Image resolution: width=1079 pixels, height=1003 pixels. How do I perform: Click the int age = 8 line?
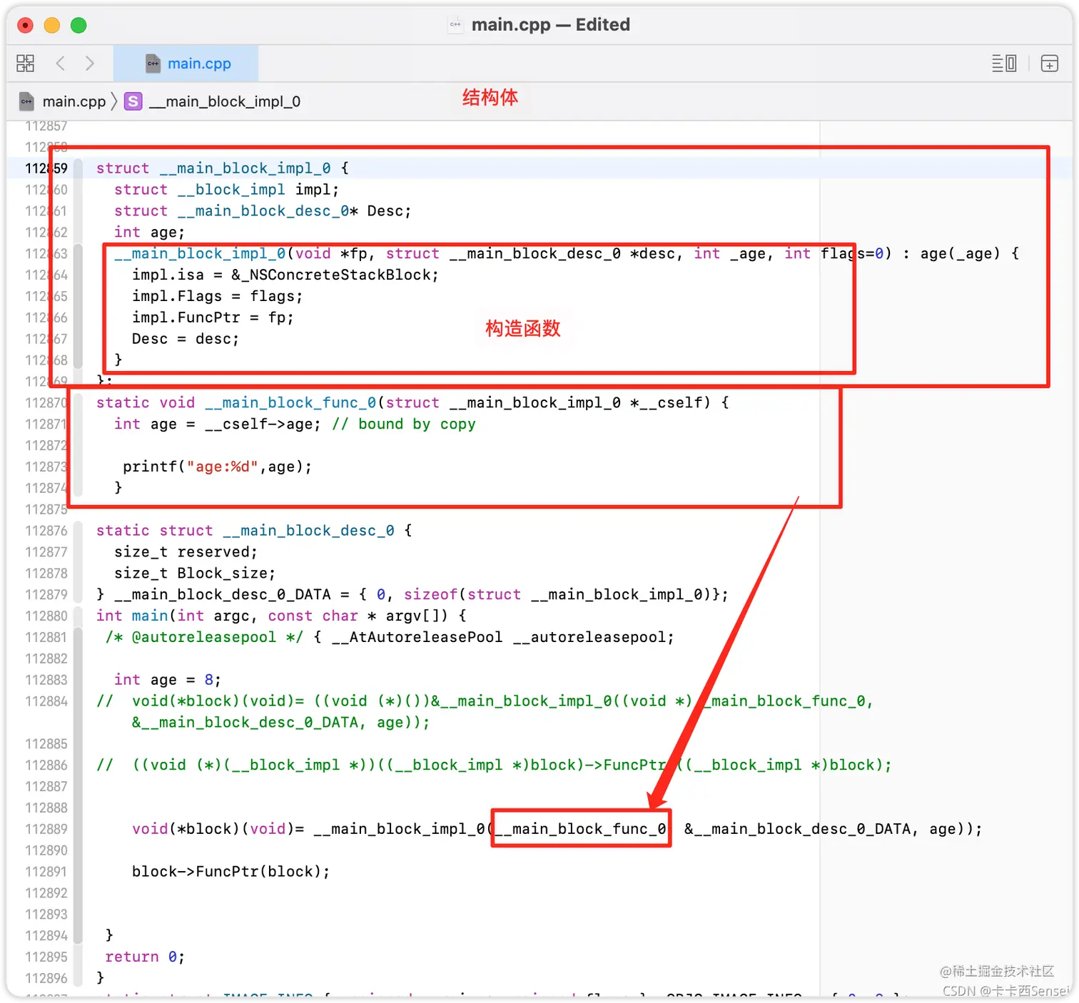point(168,680)
